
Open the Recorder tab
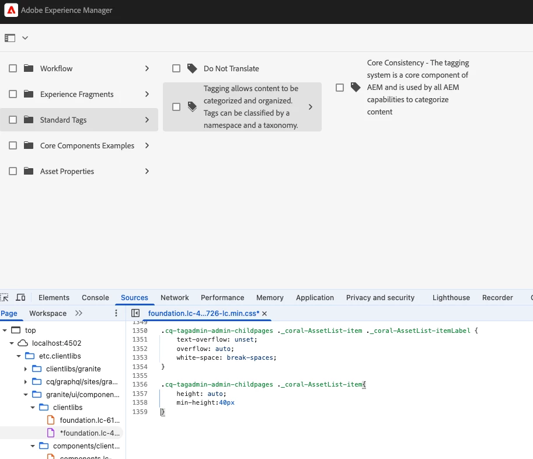tap(497, 297)
